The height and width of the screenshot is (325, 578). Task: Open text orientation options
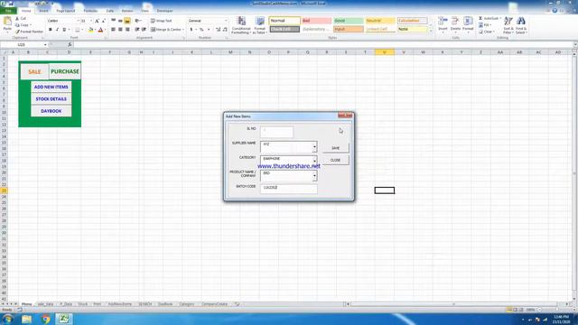coord(137,21)
